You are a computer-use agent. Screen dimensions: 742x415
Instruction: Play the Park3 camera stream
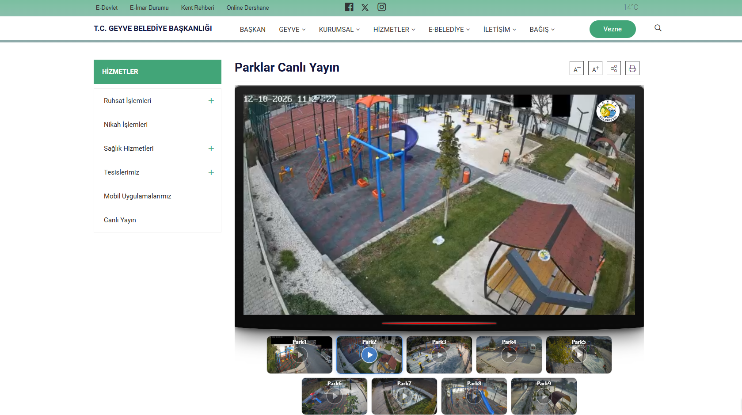(439, 355)
